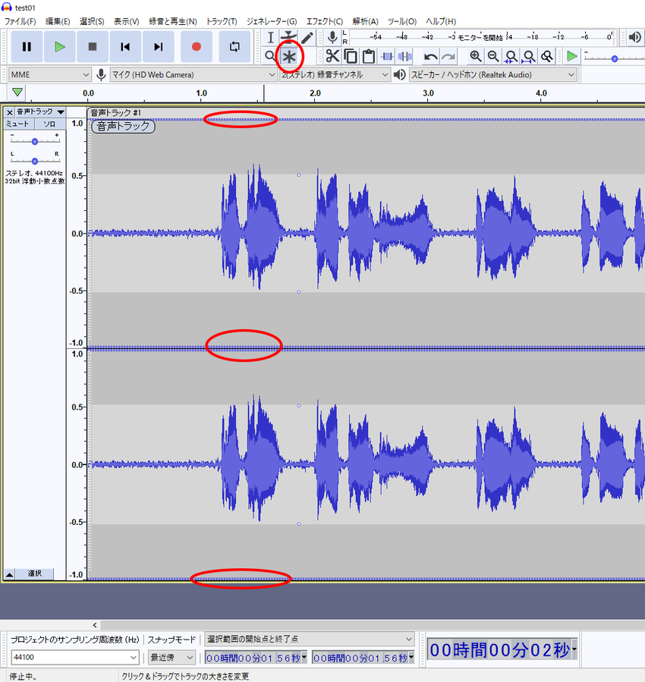Toggle the ソロ button on the track
Image resolution: width=645 pixels, height=682 pixels.
coord(49,124)
